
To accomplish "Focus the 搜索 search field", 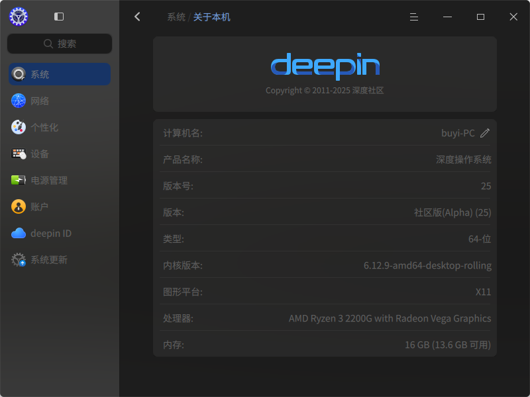I will (60, 44).
